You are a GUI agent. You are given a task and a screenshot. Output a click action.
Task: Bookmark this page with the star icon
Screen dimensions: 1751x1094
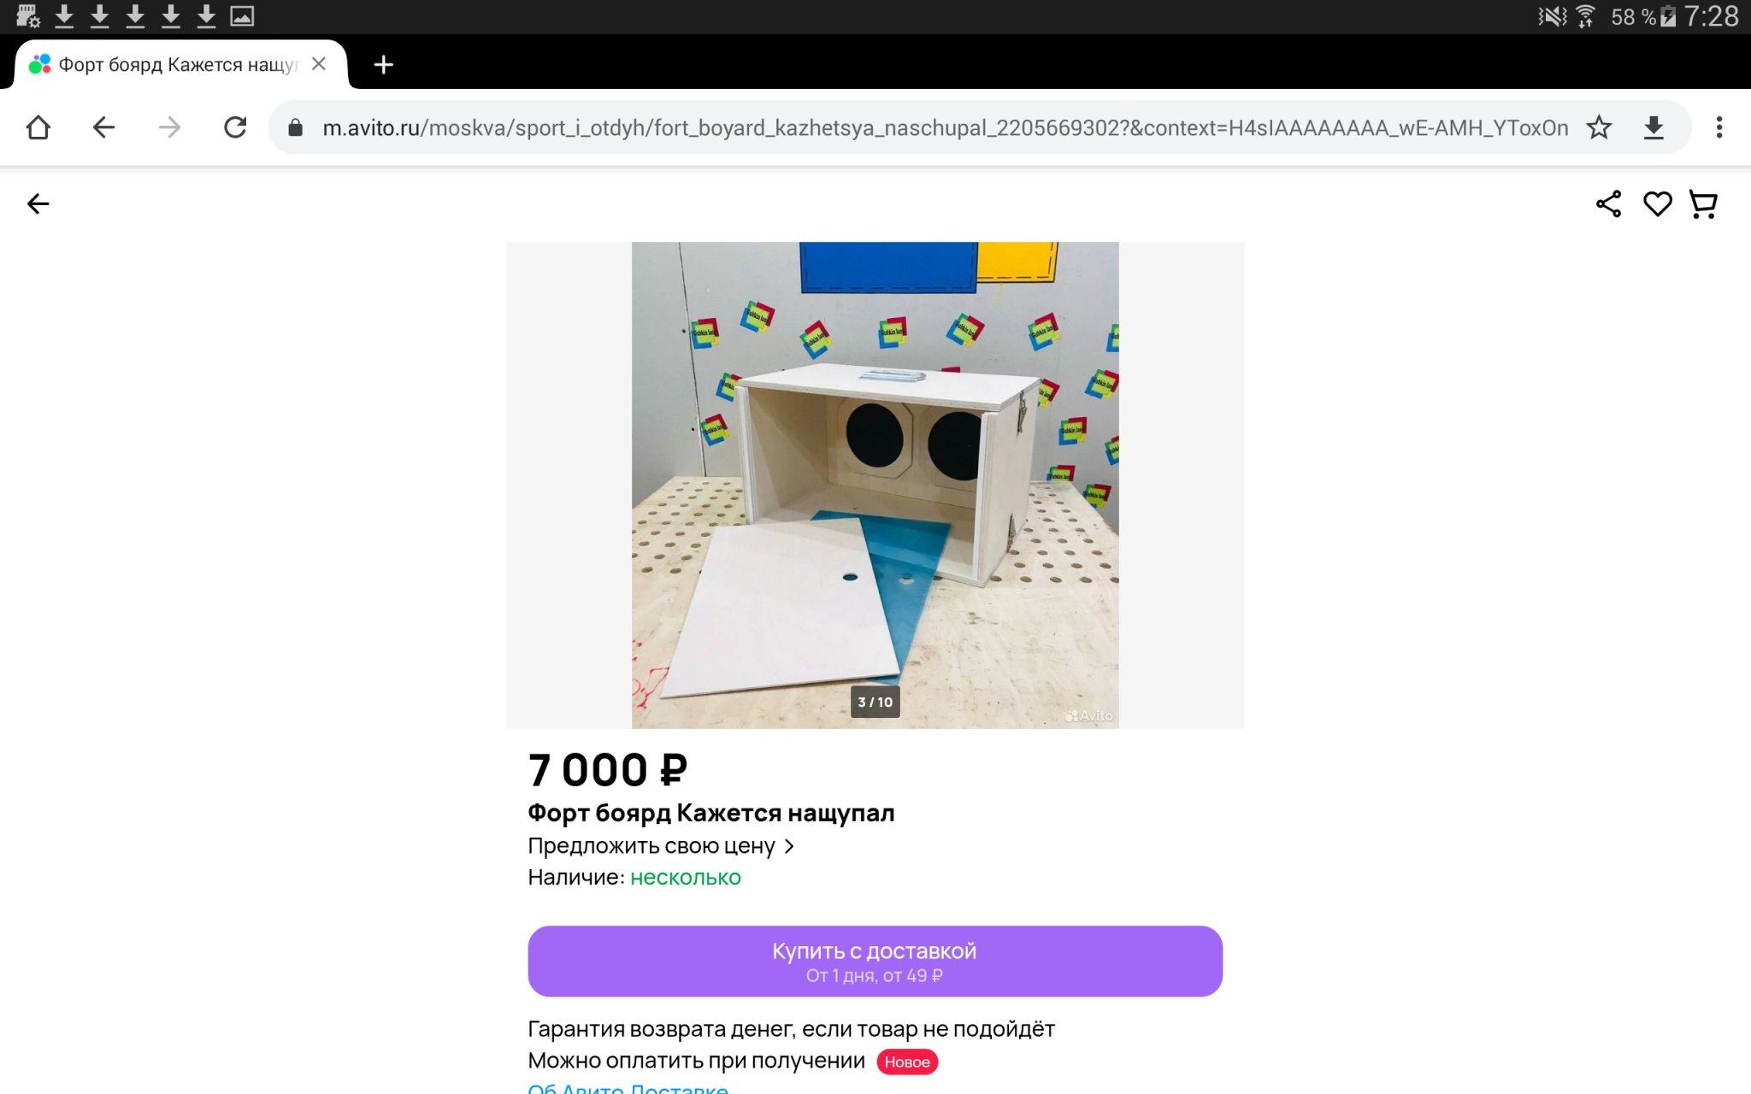[1599, 128]
